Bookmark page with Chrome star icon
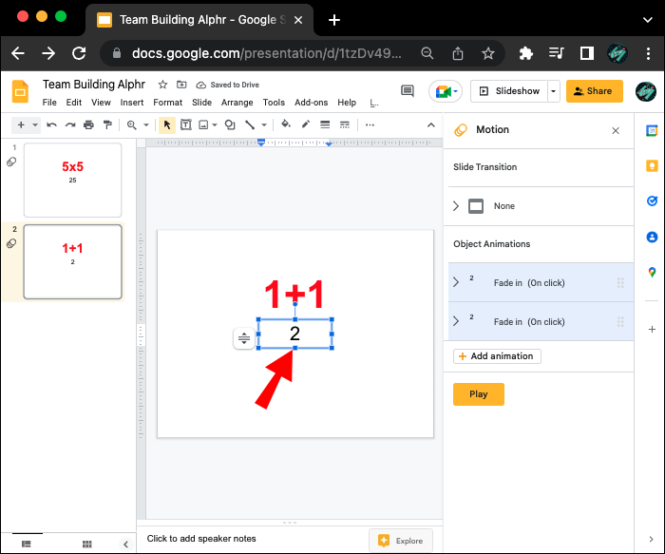Viewport: 665px width, 554px height. 487,53
